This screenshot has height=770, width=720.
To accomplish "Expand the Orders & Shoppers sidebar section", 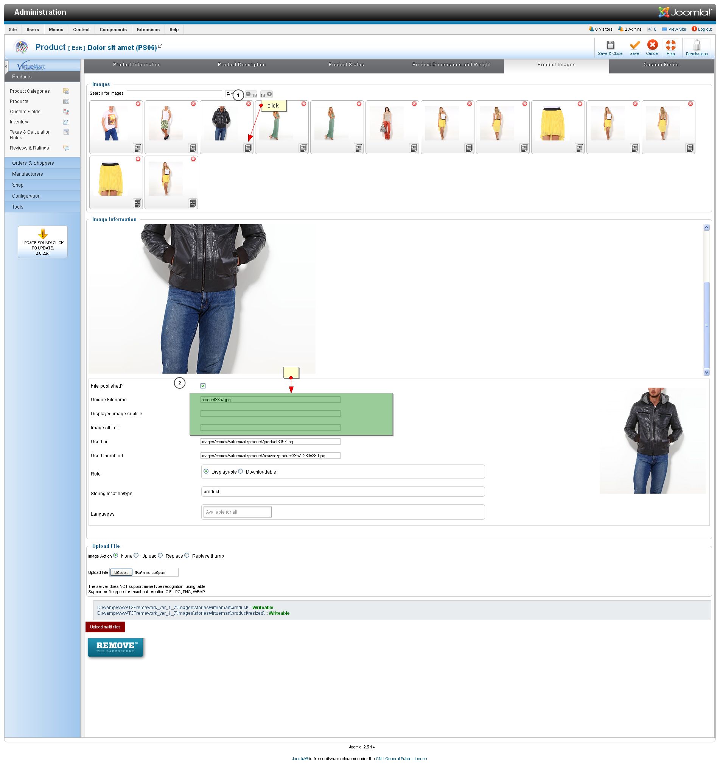I will pyautogui.click(x=33, y=163).
